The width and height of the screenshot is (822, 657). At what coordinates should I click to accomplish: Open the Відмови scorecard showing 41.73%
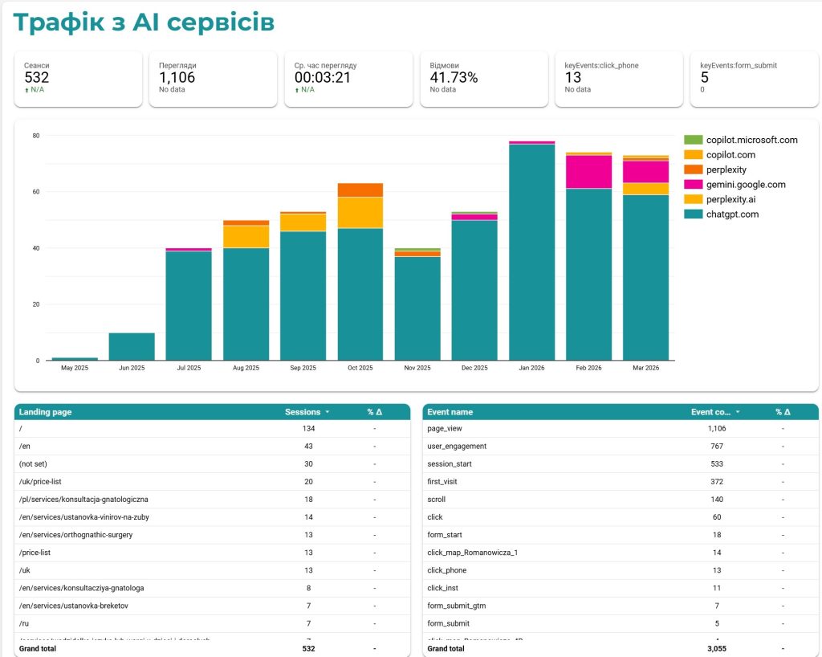[483, 79]
